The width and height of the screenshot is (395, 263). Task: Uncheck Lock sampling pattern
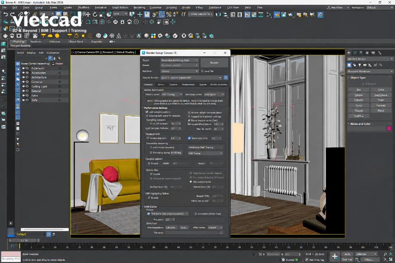point(147,112)
